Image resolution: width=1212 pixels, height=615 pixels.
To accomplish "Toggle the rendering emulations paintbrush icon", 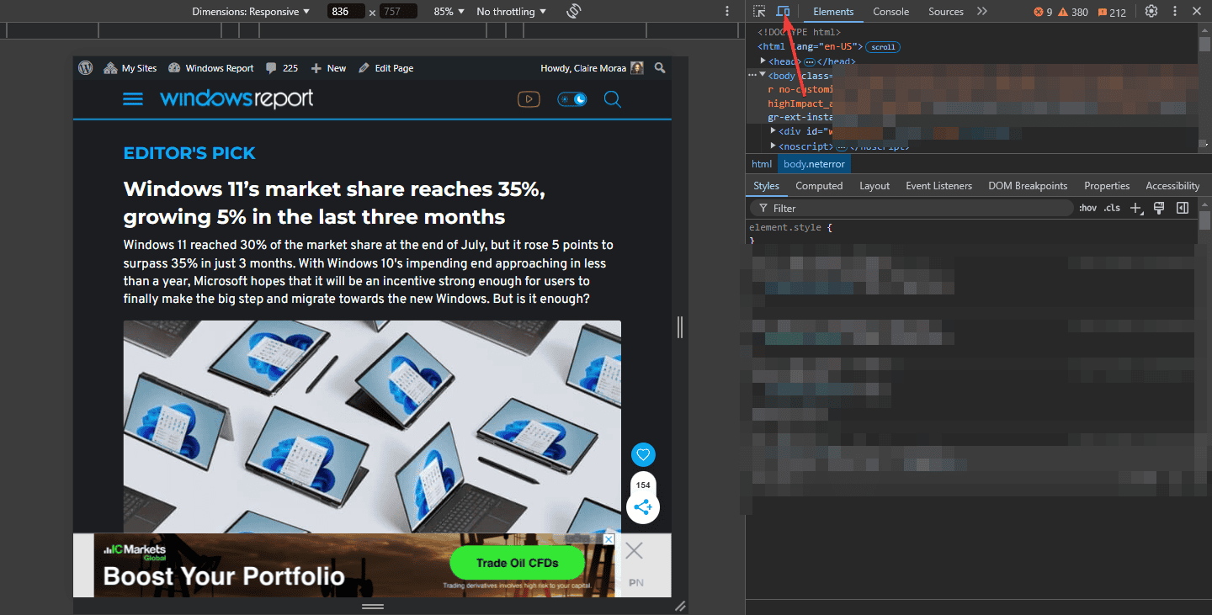I will pos(1159,208).
